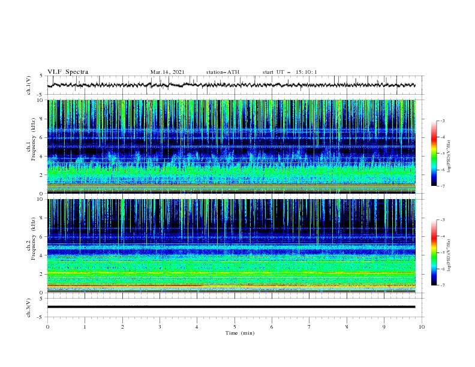Click the 'Time (min)' axis label
The height and width of the screenshot is (367, 475).
[240, 333]
